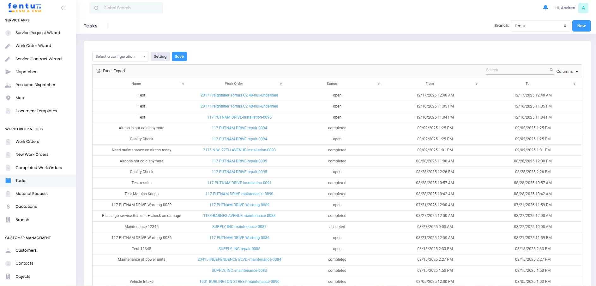Open the Columns dropdown

567,72
